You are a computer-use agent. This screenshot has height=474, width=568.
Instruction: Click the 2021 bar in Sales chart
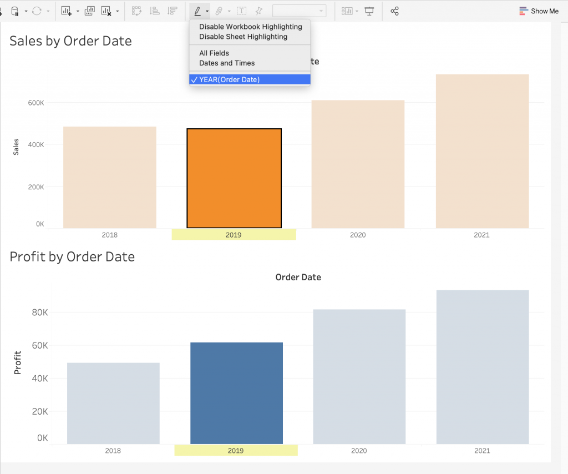click(482, 151)
